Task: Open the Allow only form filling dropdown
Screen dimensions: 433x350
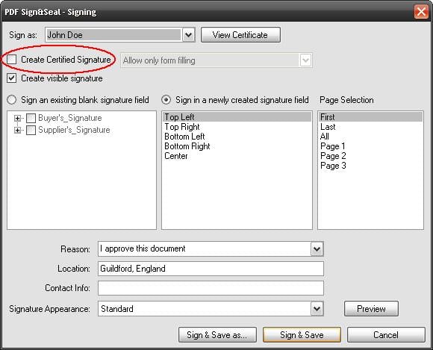Action: (305, 60)
